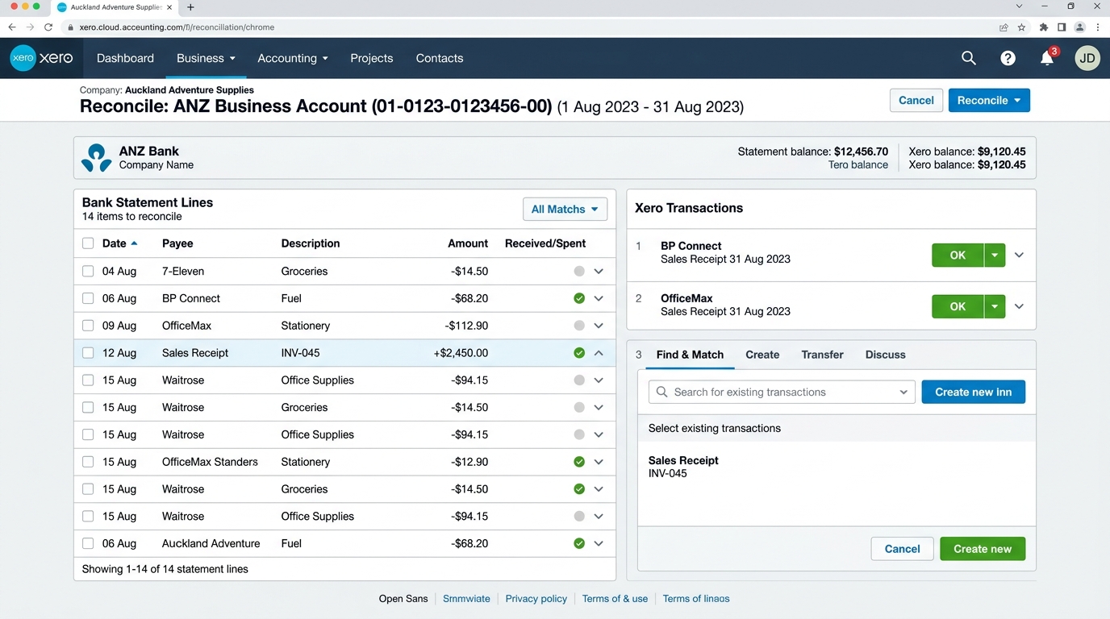Open the Accounting dropdown menu
This screenshot has height=619, width=1110.
pyautogui.click(x=293, y=58)
